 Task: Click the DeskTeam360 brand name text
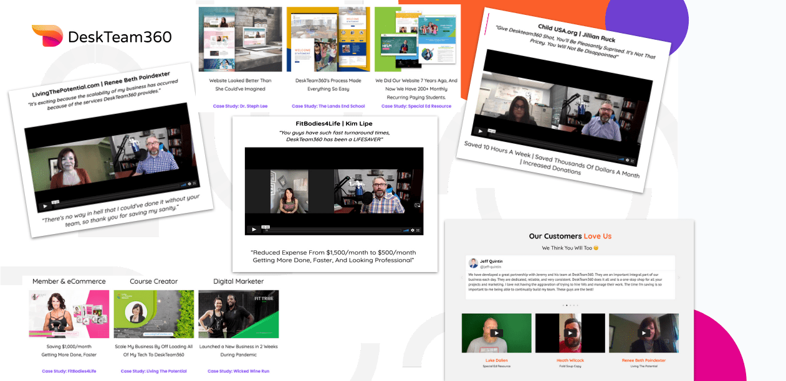120,37
